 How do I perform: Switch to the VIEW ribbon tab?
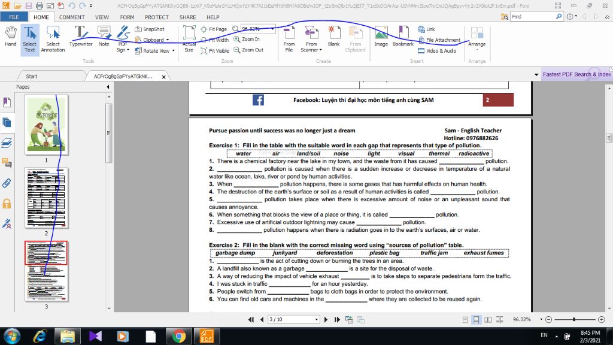[102, 17]
